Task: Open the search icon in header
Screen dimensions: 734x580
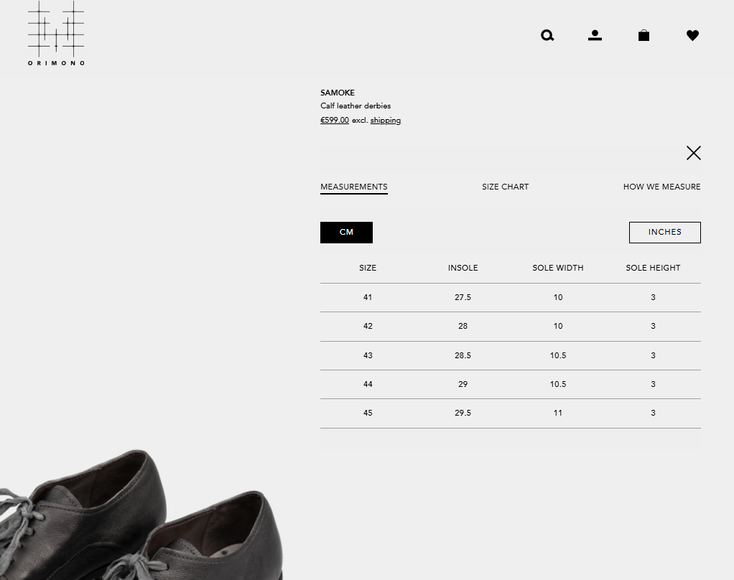Action: click(547, 36)
